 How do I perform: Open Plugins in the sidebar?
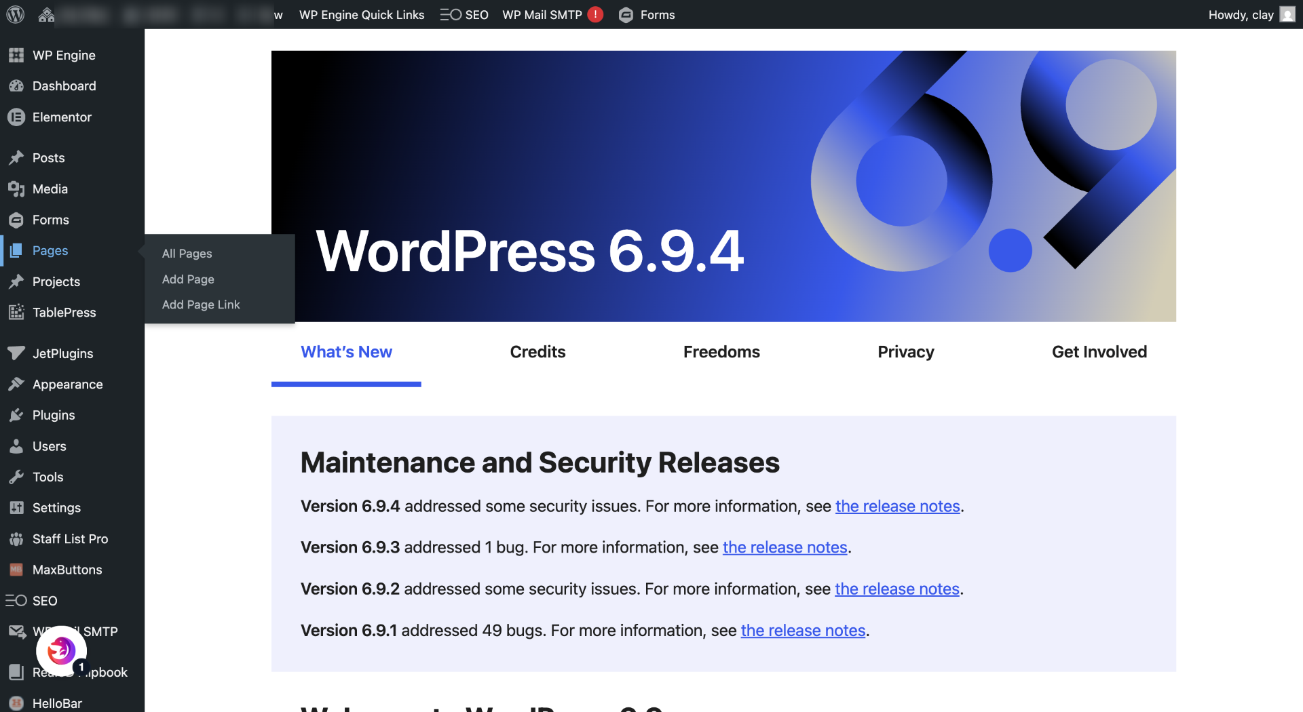tap(72, 415)
